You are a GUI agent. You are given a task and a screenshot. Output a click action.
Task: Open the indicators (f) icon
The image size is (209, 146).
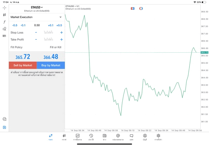4,22
